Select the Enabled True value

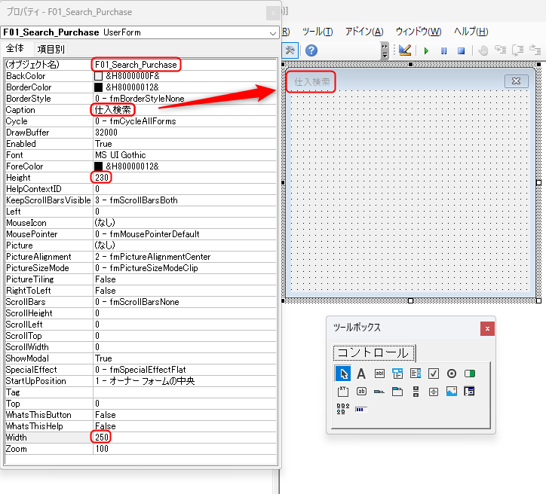(185, 144)
